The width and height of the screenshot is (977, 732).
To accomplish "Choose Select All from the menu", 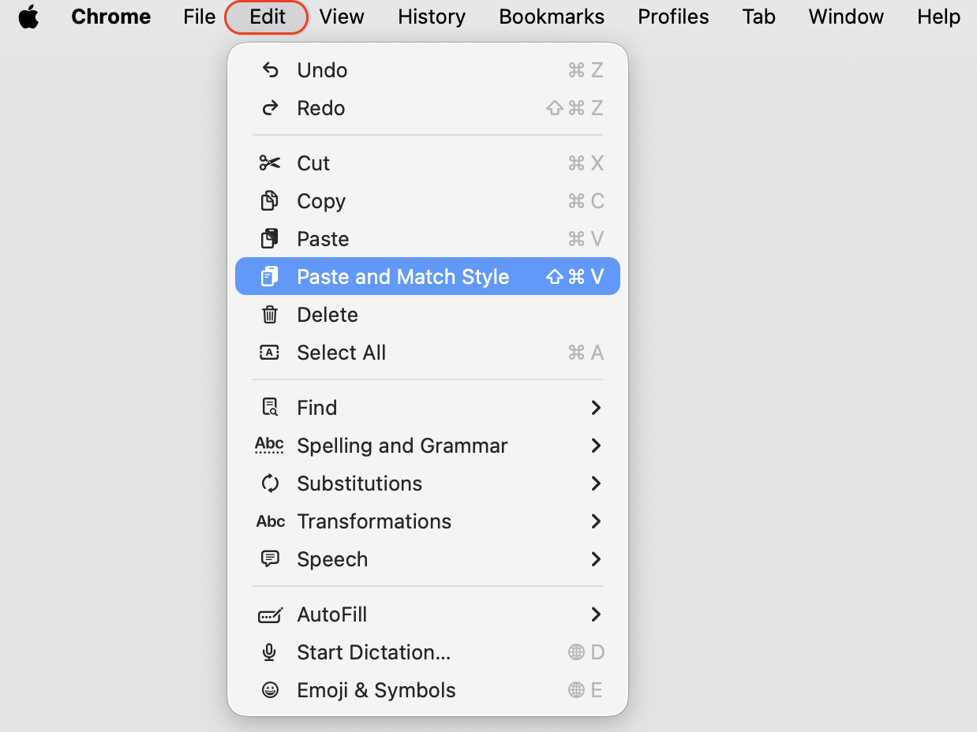I will (x=428, y=353).
